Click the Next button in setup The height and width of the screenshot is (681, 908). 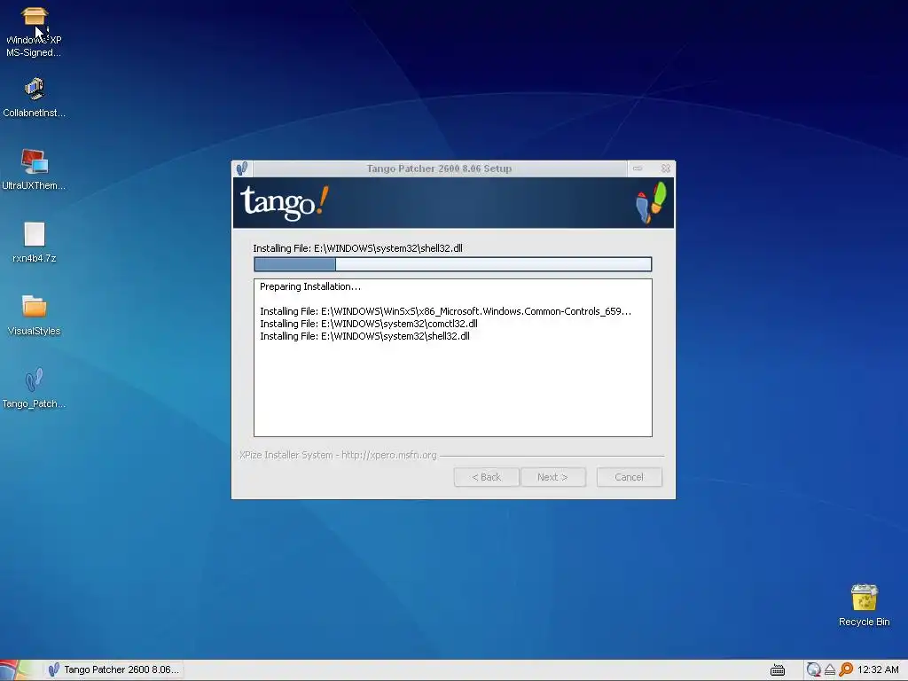click(553, 477)
